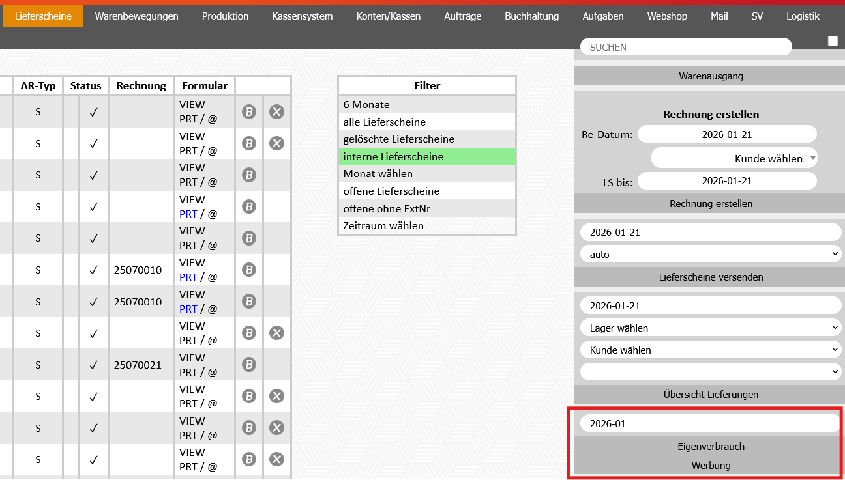This screenshot has width=845, height=480.
Task: Click the Re-Datum date field
Action: point(726,135)
